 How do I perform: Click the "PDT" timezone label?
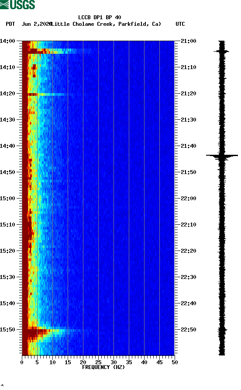point(10,24)
